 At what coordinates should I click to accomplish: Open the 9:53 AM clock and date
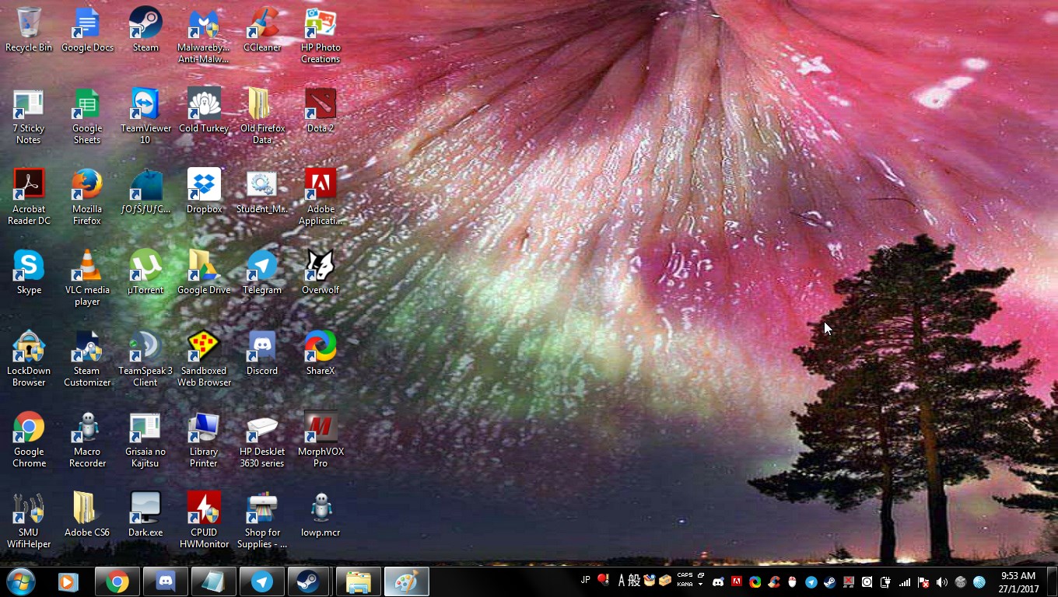pyautogui.click(x=1018, y=582)
